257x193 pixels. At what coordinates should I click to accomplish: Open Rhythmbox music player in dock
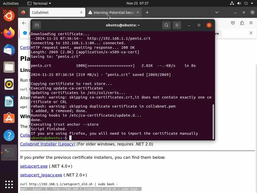pos(9,84)
